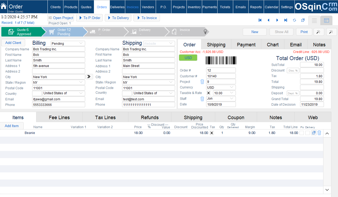Convert order To Invoice
Image resolution: width=338 pixels, height=197 pixels.
[x=147, y=18]
